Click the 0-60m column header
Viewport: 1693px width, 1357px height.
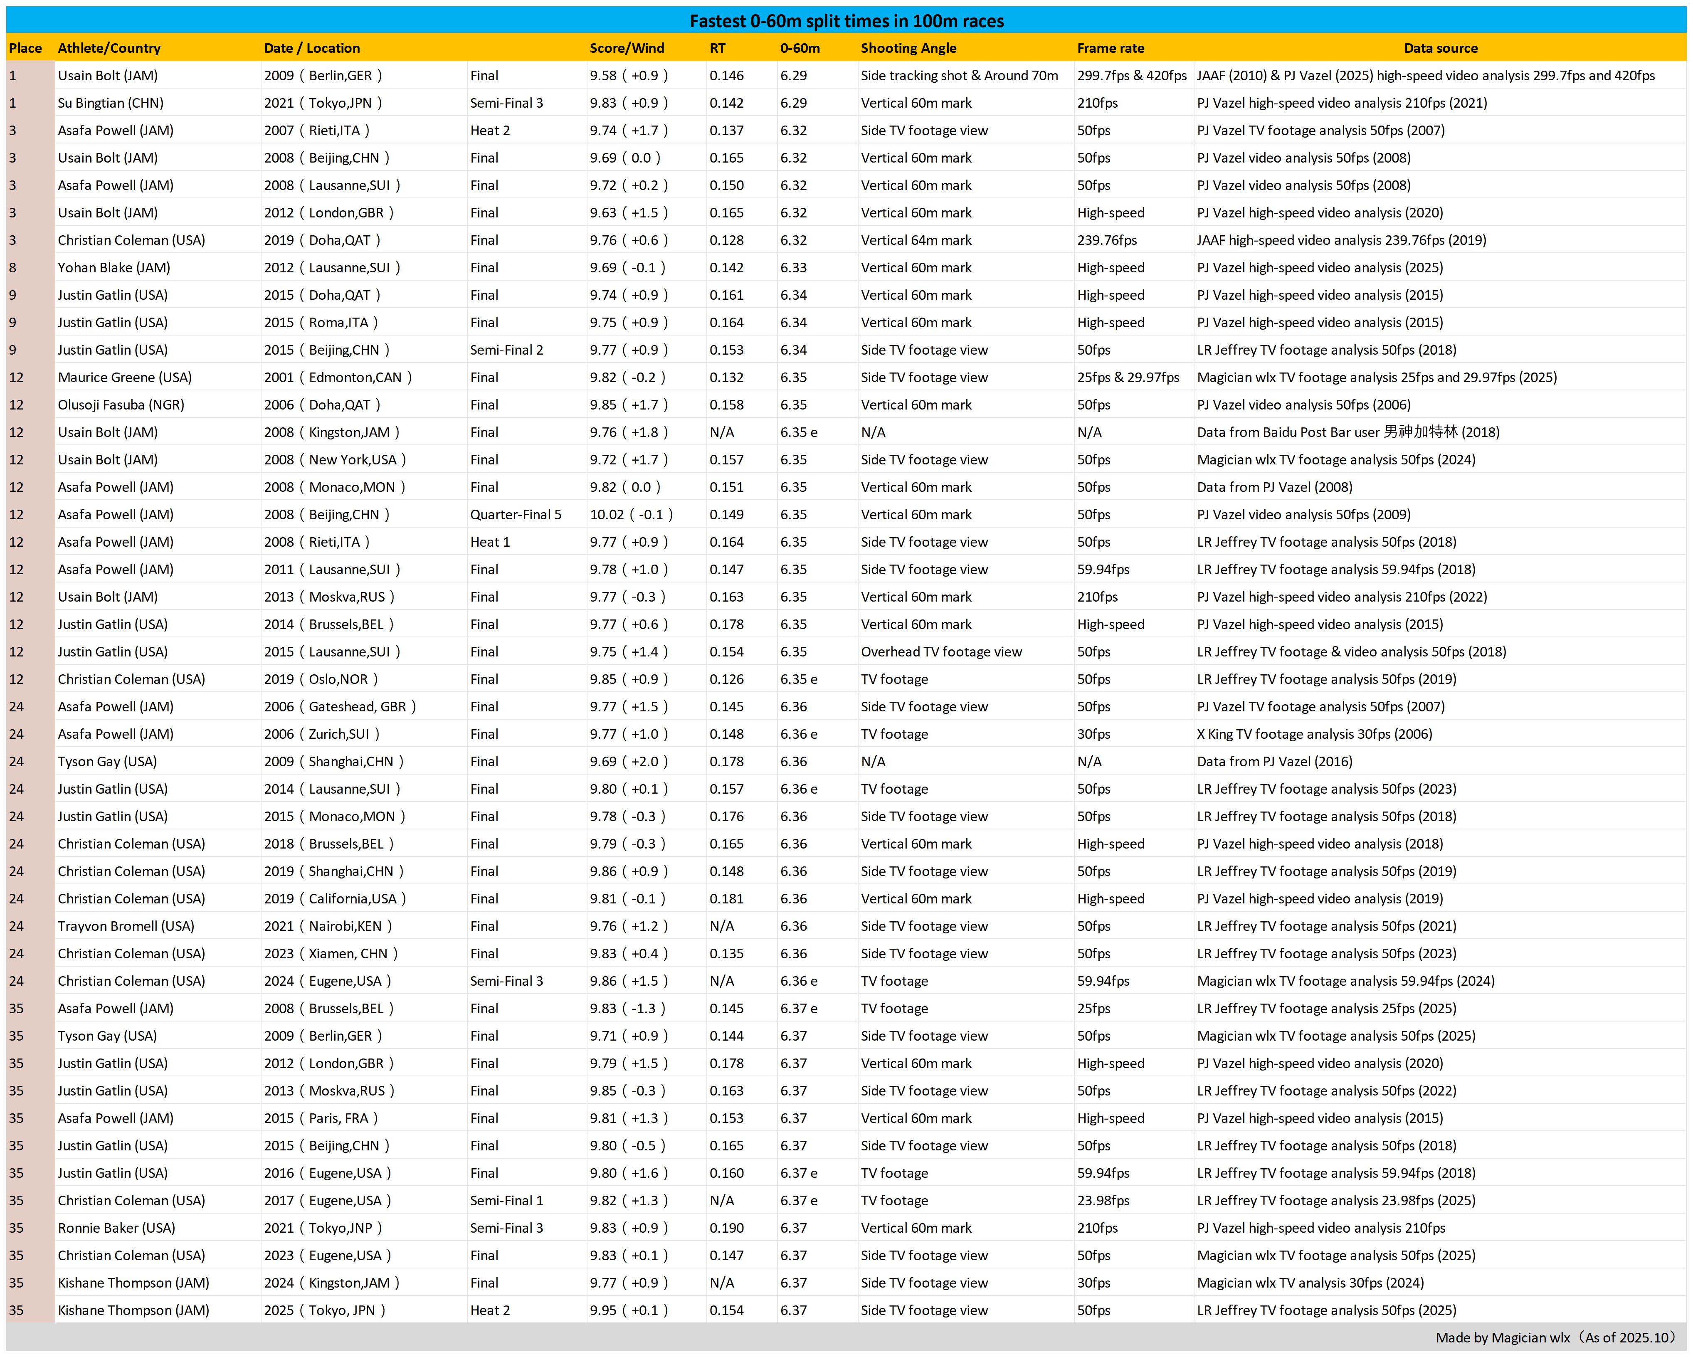[x=800, y=48]
